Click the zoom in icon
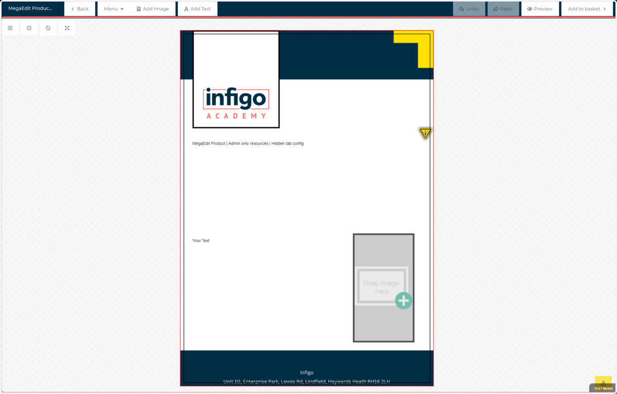The width and height of the screenshot is (617, 394). (x=10, y=28)
